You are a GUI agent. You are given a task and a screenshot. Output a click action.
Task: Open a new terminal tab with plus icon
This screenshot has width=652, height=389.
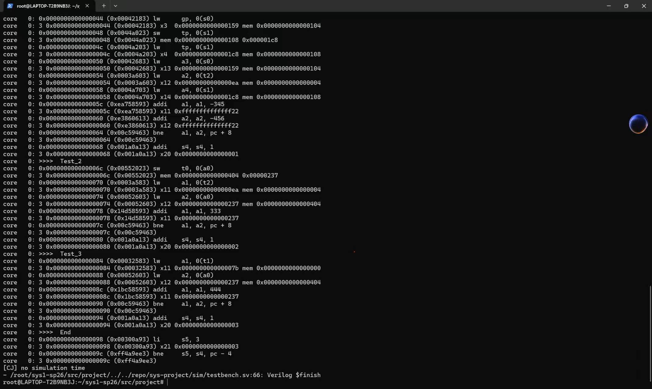click(x=103, y=6)
